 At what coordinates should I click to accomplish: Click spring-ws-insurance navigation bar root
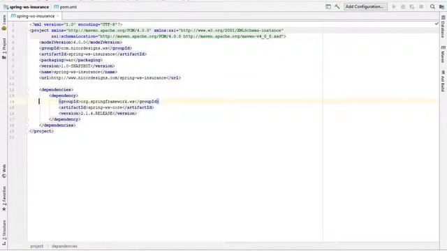(26, 7)
